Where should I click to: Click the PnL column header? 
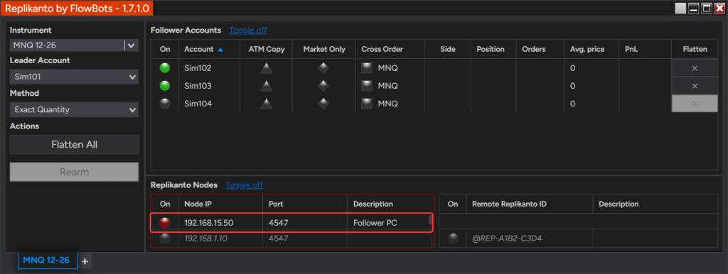[x=646, y=49]
